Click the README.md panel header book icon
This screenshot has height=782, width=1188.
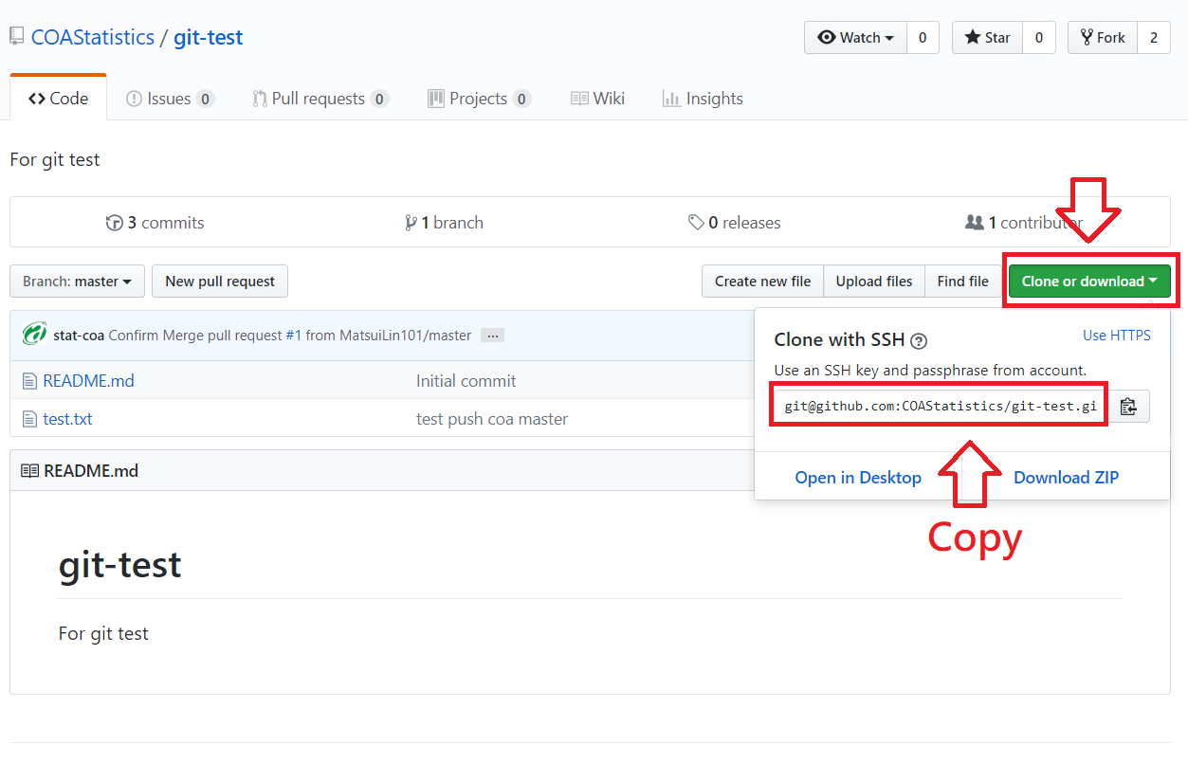[29, 471]
